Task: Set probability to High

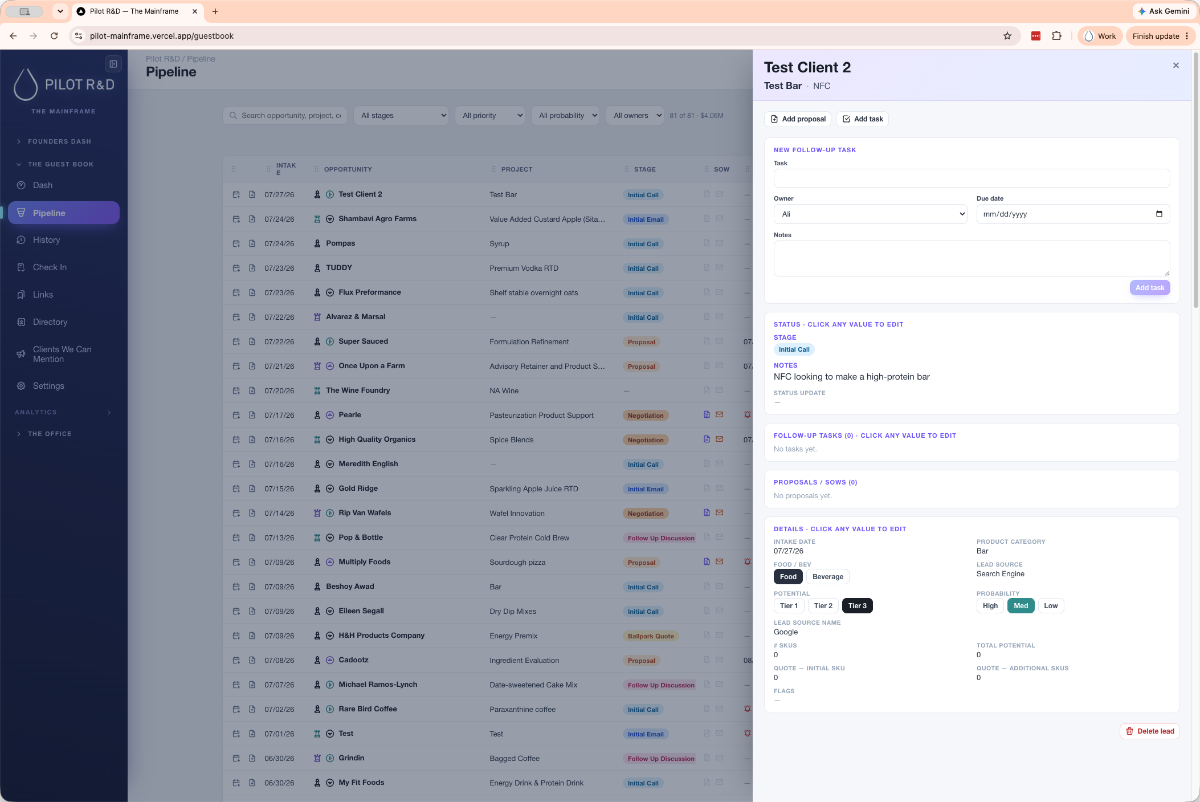Action: click(990, 606)
